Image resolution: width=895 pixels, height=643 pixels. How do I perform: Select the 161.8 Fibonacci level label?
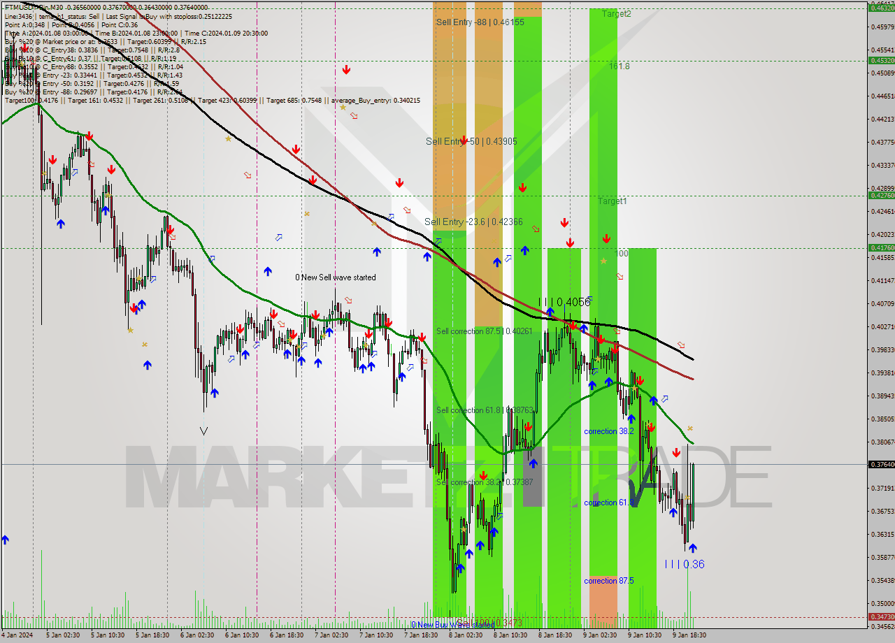tap(619, 66)
